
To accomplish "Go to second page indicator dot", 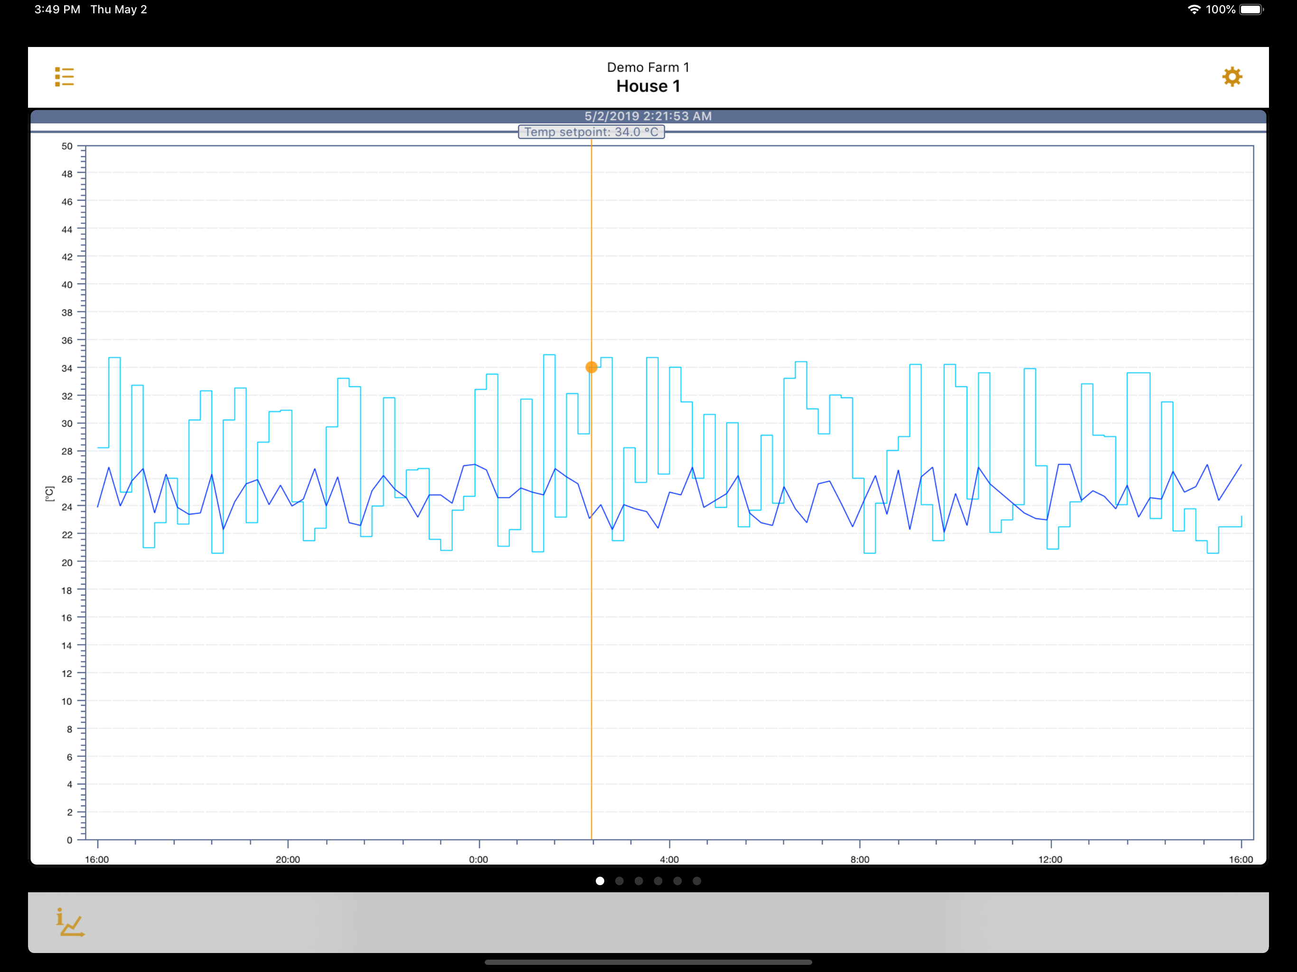I will [619, 880].
